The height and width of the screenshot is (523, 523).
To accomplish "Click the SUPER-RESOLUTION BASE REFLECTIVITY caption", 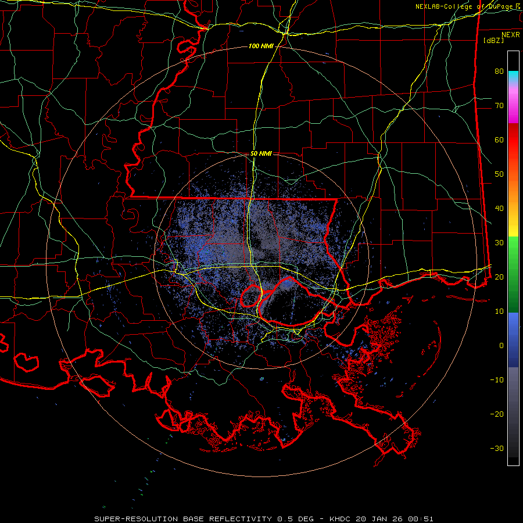I will point(183,519).
